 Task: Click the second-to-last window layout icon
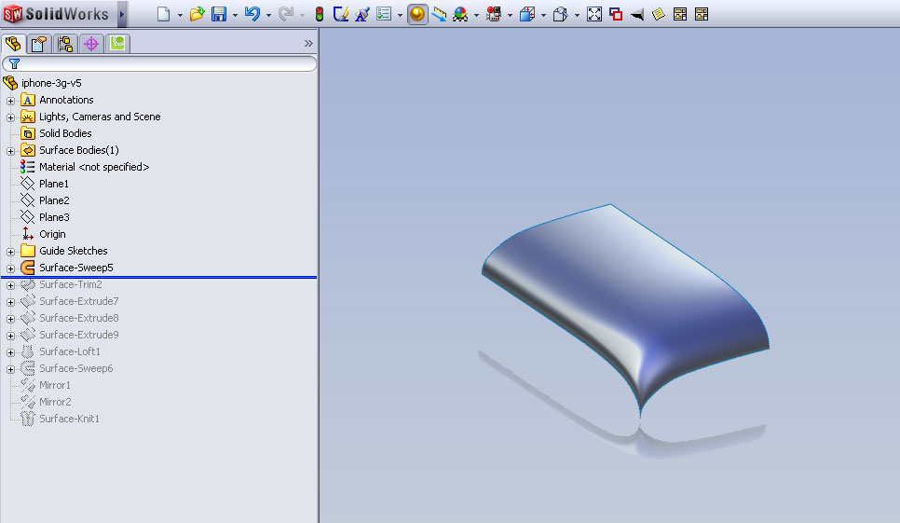click(680, 14)
